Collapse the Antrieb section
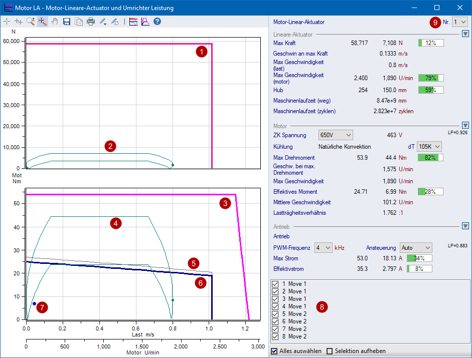472x358 pixels. [x=465, y=226]
